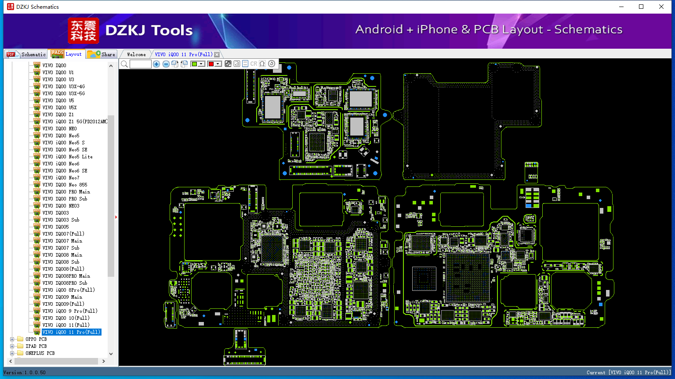Viewport: 675px width, 379px height.
Task: Select VIVO iQOO 9 Pro(Full) layout
Action: [x=70, y=311]
